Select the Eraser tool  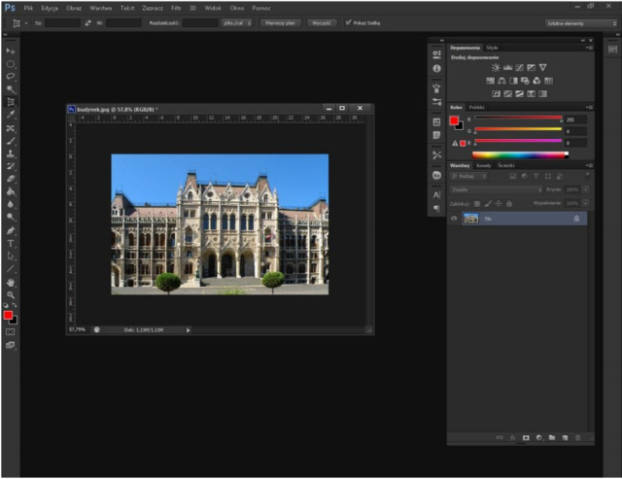[11, 179]
